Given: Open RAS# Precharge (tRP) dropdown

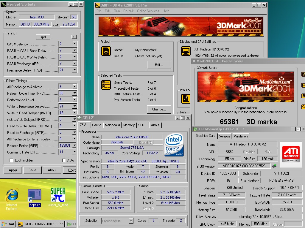Looking at the screenshot, I should tap(75, 64).
